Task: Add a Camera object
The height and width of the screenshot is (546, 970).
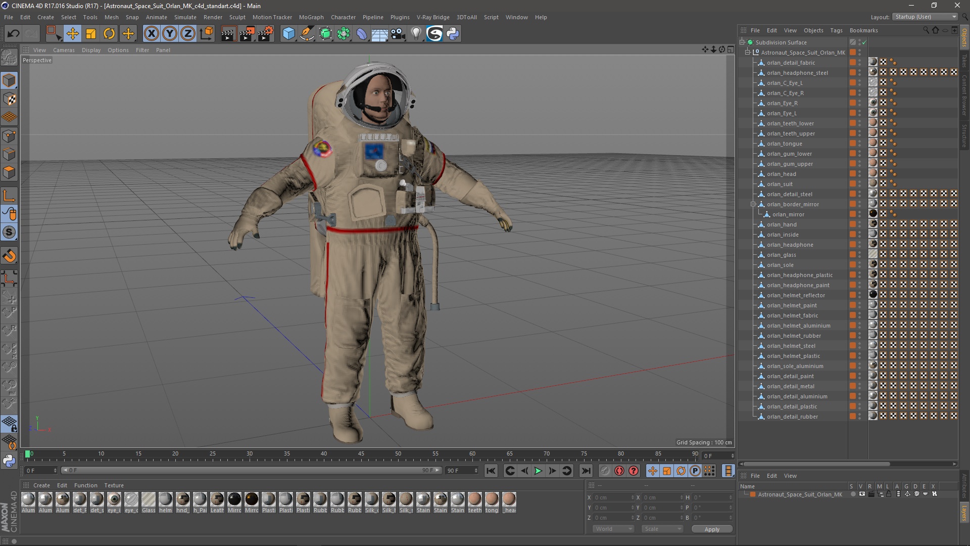Action: point(398,34)
